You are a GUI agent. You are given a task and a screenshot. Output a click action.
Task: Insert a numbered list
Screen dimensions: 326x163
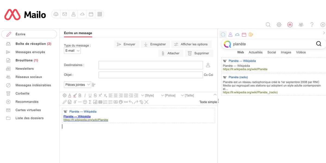105,102
